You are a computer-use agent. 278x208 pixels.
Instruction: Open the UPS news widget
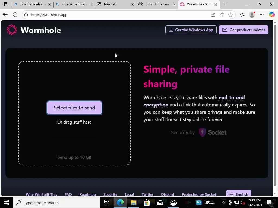click(x=206, y=203)
